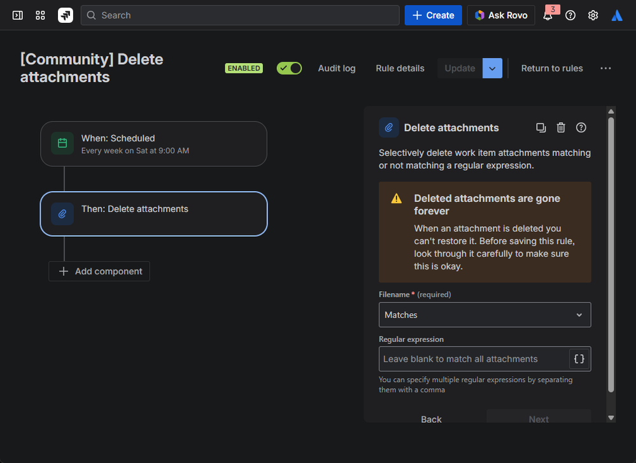Click the rule title Delete attachments
The width and height of the screenshot is (636, 463).
tap(92, 68)
